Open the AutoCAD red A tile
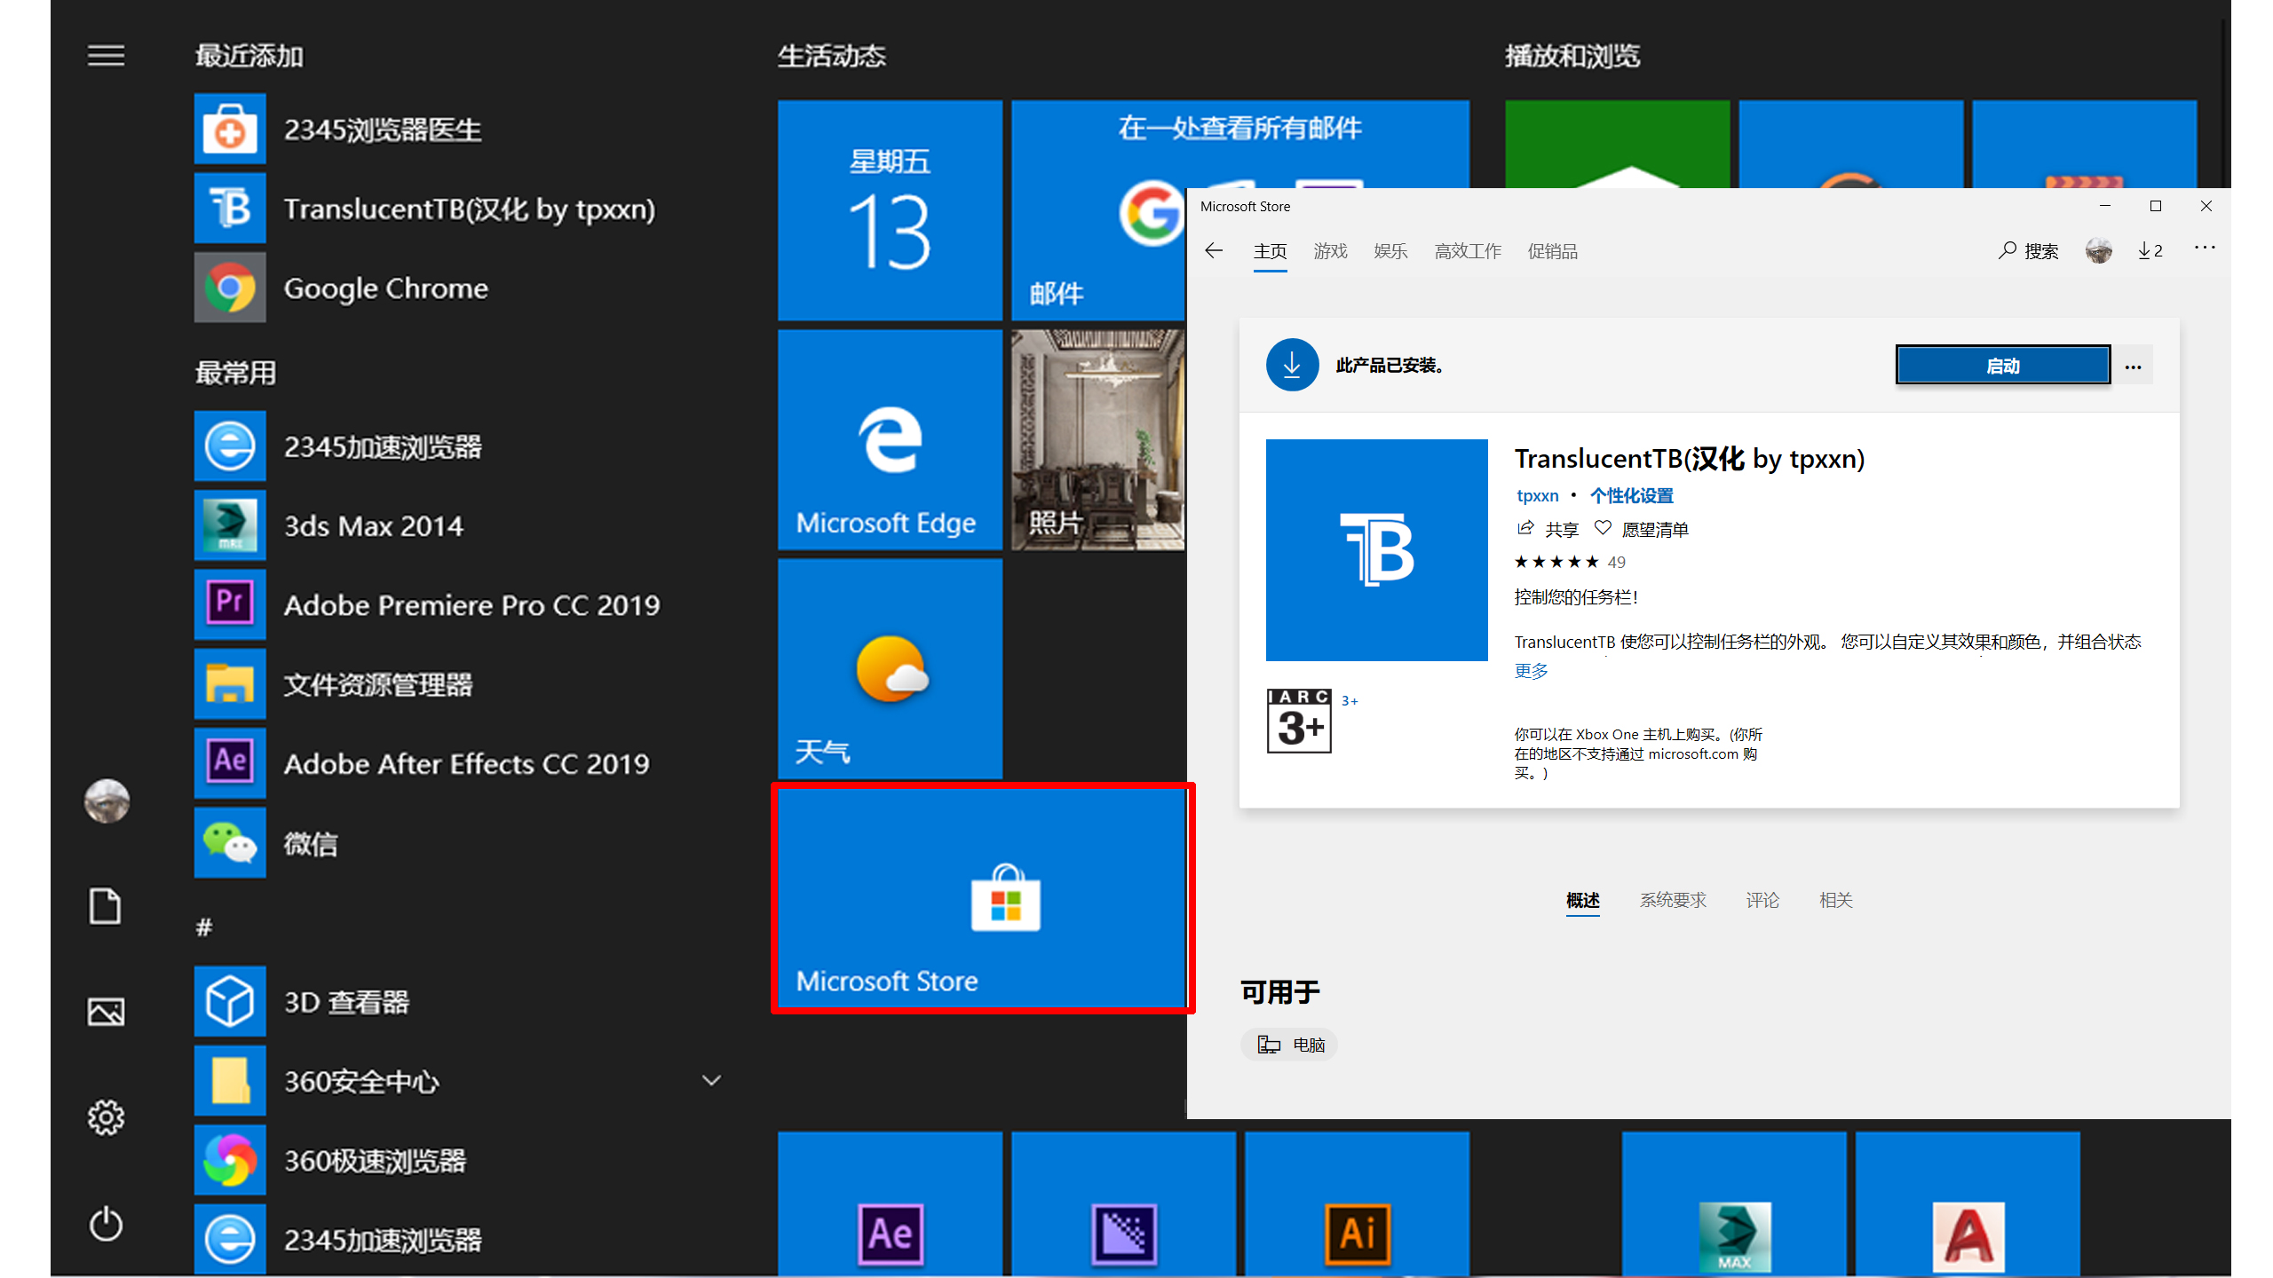This screenshot has height=1278, width=2273. (x=1968, y=1203)
